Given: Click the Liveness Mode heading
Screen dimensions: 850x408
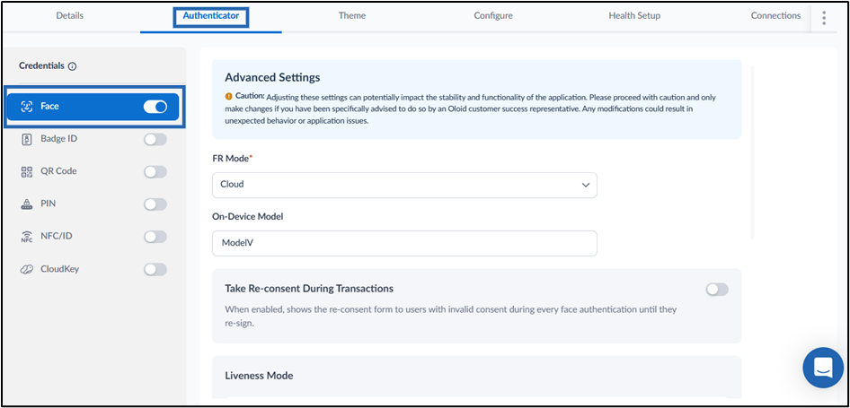Looking at the screenshot, I should pyautogui.click(x=259, y=375).
